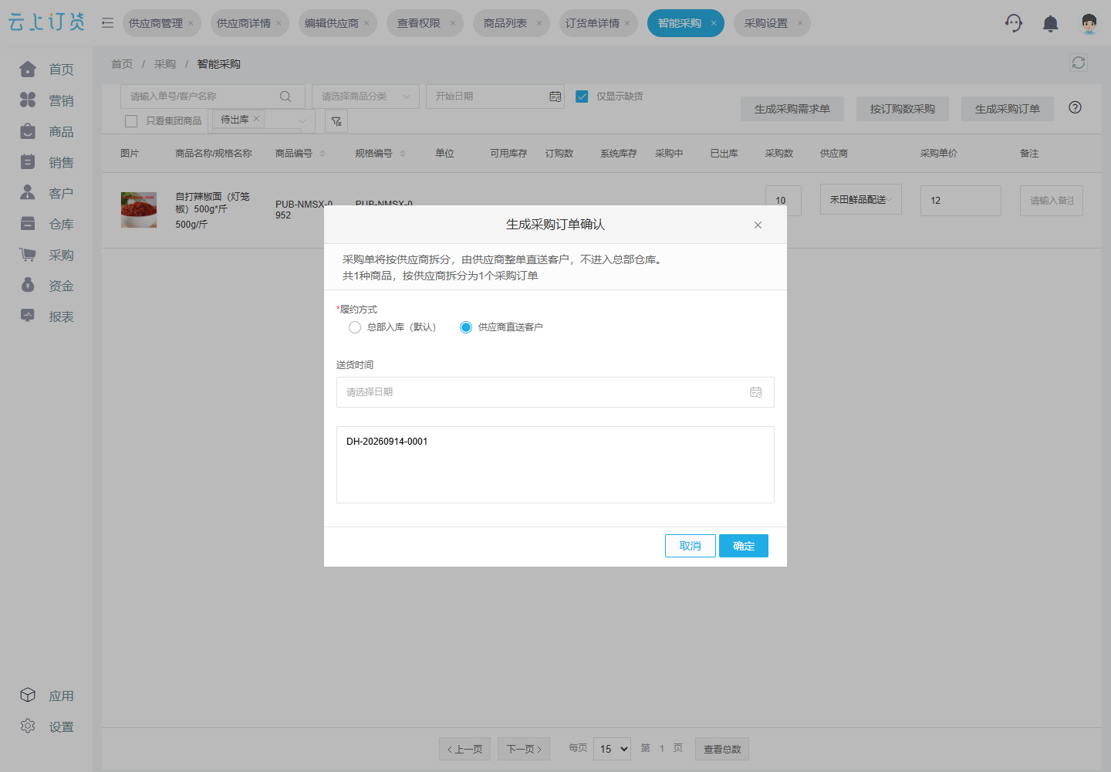Open the notification bell
The width and height of the screenshot is (1111, 772).
click(x=1051, y=23)
